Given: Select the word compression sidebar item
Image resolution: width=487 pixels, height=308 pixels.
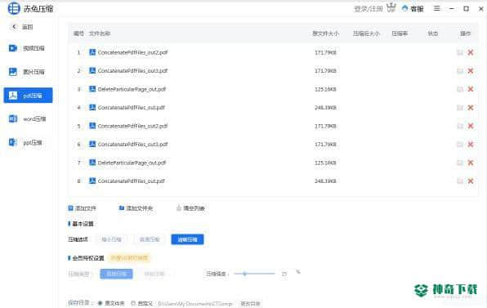Looking at the screenshot, I should pyautogui.click(x=27, y=119).
